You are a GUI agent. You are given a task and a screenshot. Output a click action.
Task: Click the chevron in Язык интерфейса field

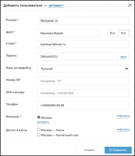pos(127,69)
